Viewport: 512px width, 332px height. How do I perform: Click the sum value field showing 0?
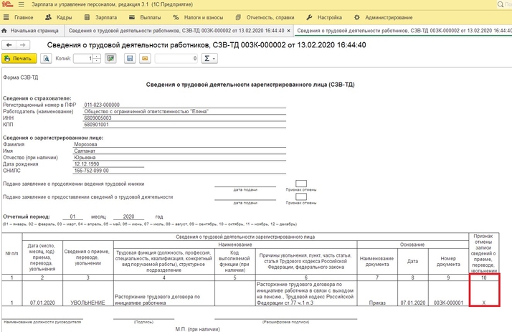coord(176,59)
